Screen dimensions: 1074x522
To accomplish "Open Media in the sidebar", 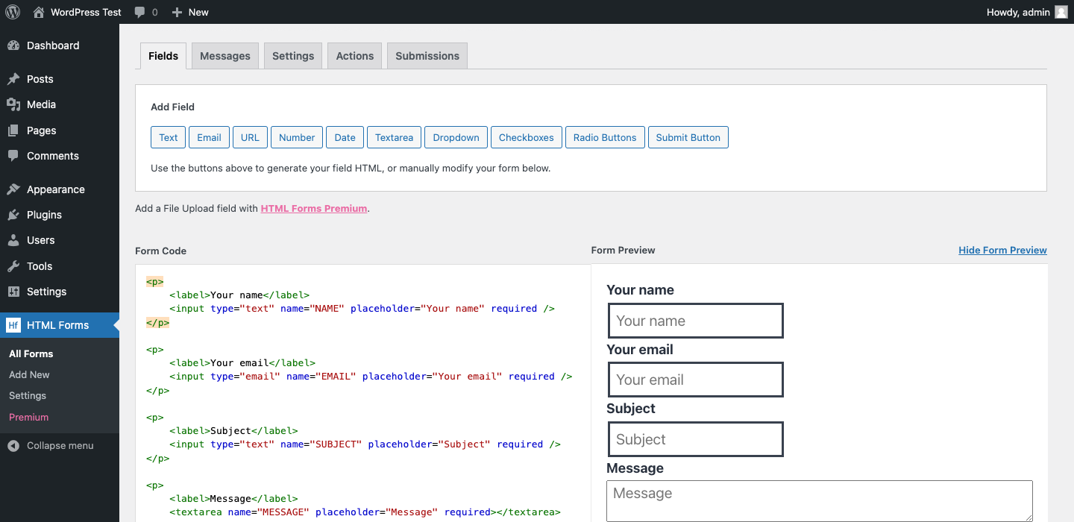I will [x=60, y=104].
